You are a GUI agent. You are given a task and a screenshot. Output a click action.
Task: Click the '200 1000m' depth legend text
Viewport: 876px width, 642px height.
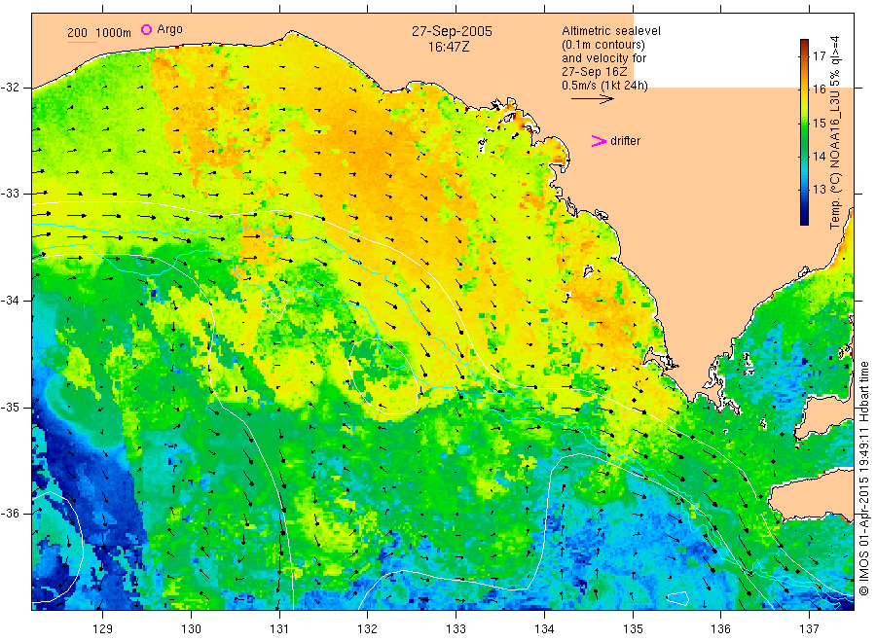click(99, 33)
